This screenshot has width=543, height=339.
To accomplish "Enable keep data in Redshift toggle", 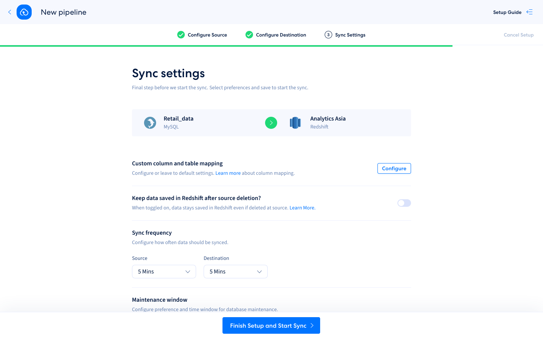I will point(404,203).
